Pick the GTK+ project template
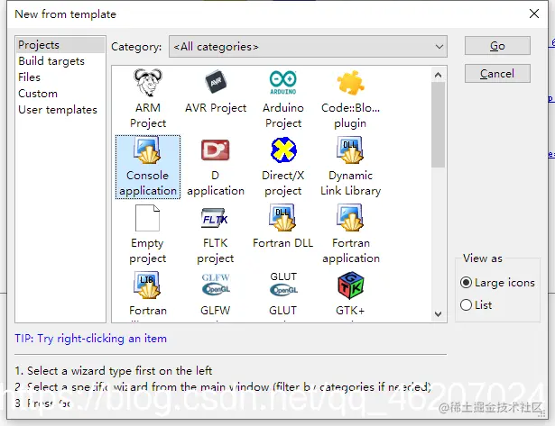The height and width of the screenshot is (426, 555). pyautogui.click(x=350, y=295)
